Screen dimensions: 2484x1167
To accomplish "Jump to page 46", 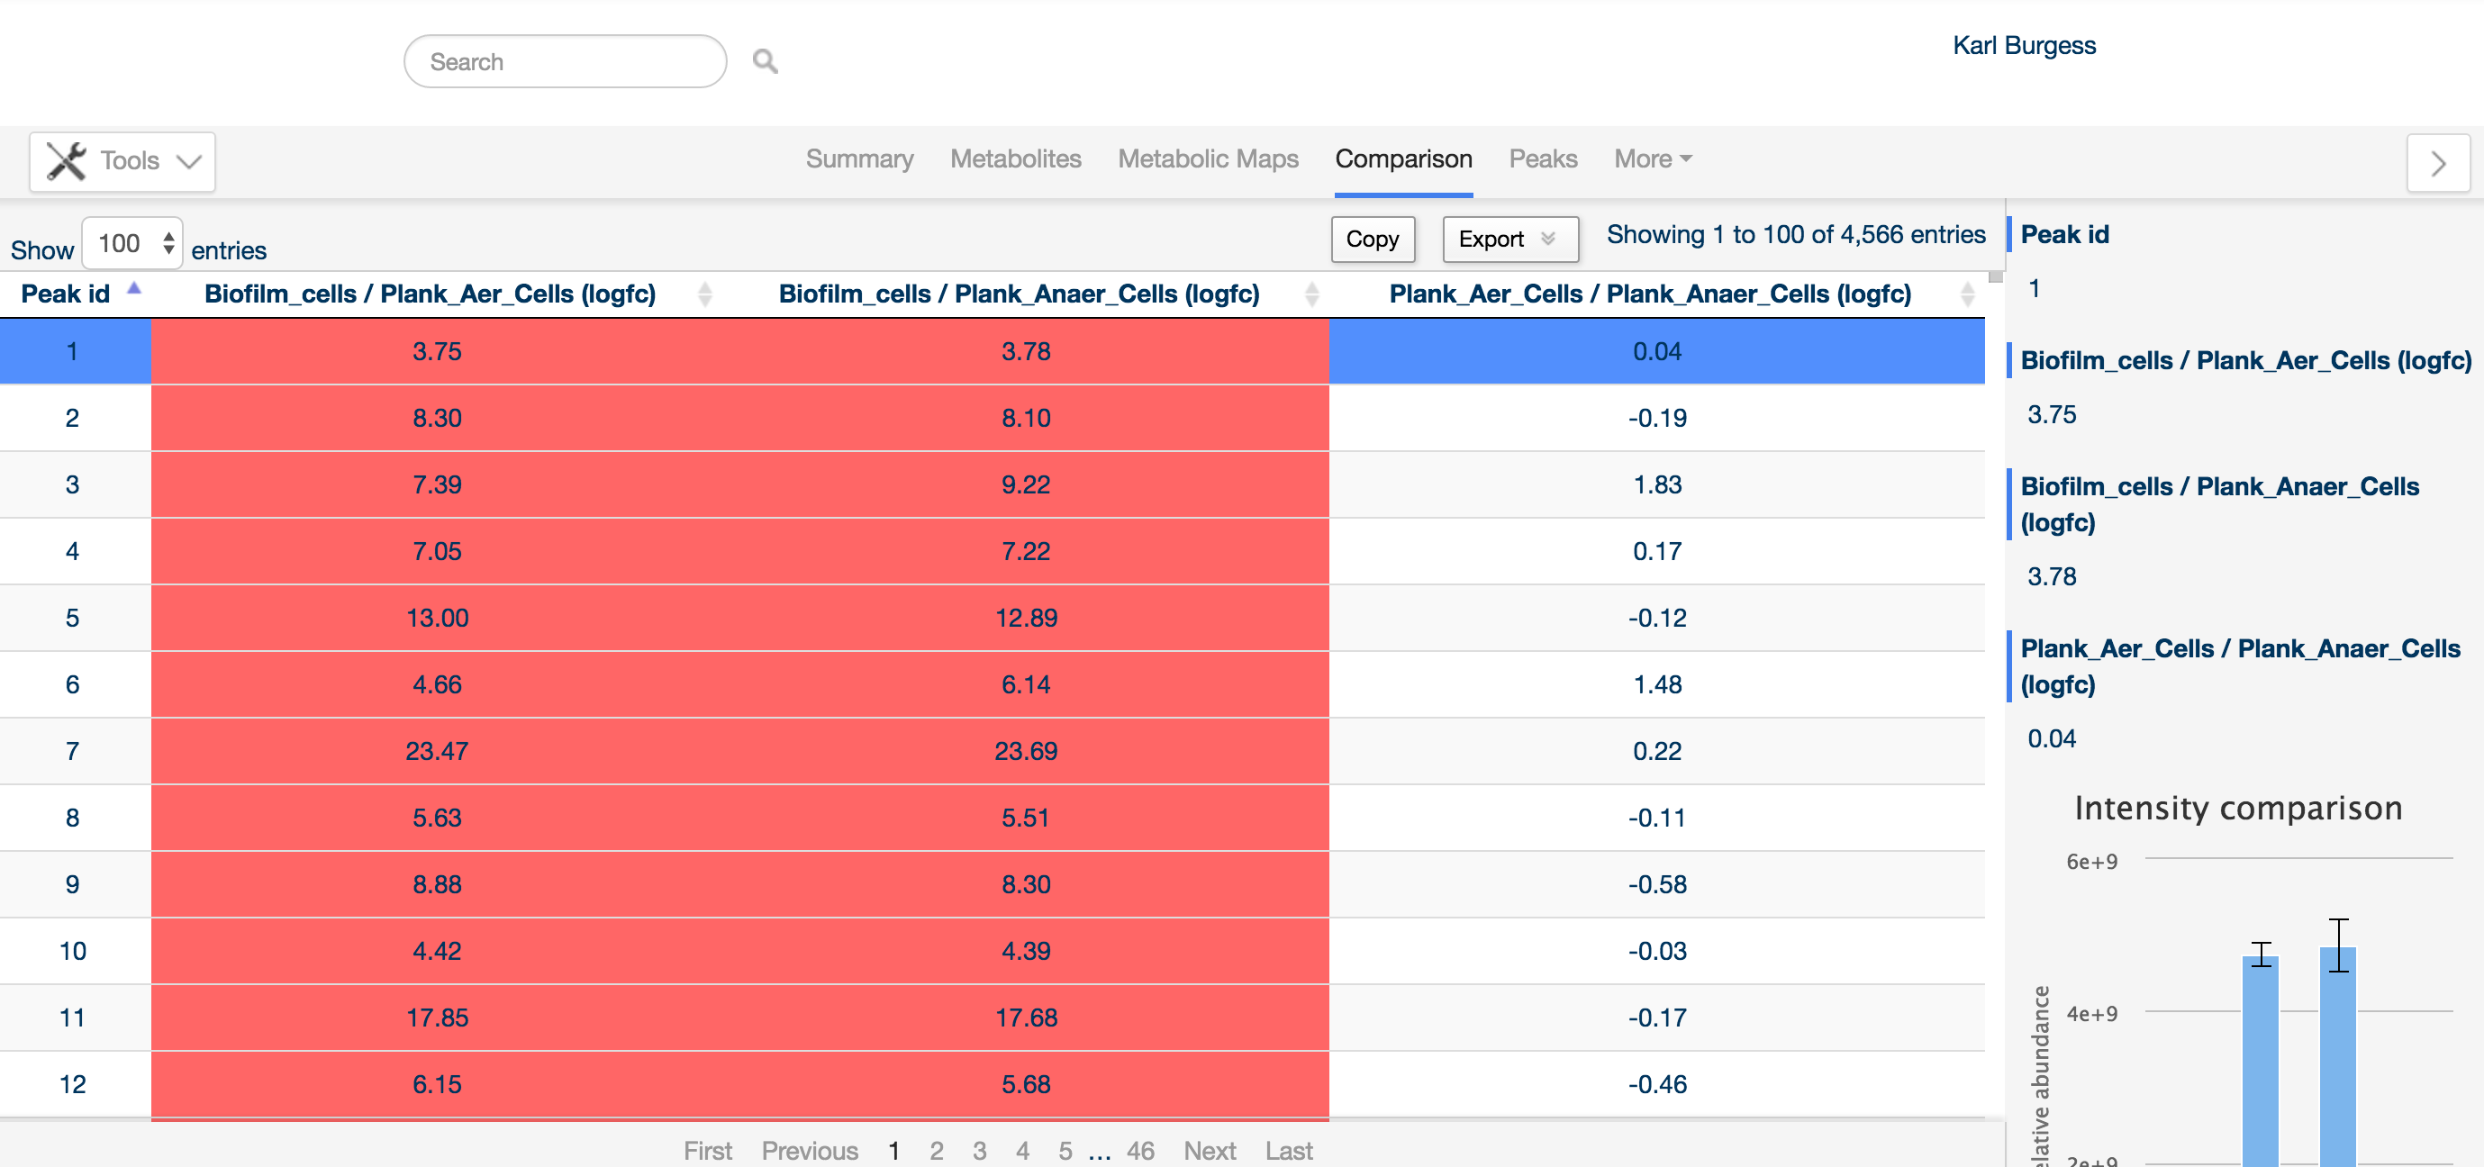I will [x=1140, y=1150].
